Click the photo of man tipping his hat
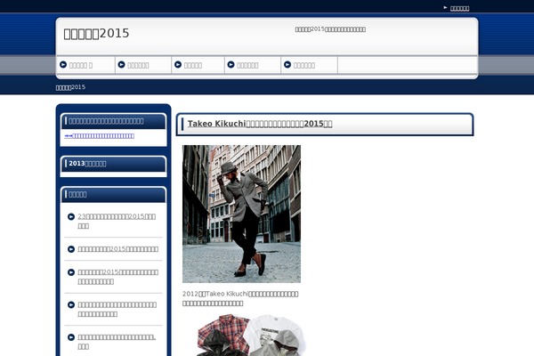This screenshot has width=534, height=356. point(241,214)
